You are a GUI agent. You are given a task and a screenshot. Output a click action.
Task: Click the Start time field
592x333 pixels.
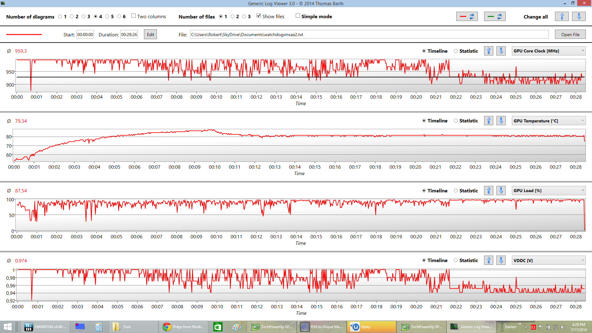click(x=85, y=35)
